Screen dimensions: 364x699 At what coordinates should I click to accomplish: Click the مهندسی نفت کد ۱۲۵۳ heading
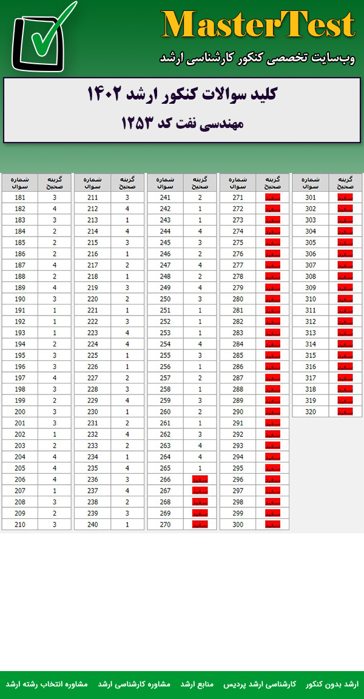(x=182, y=123)
